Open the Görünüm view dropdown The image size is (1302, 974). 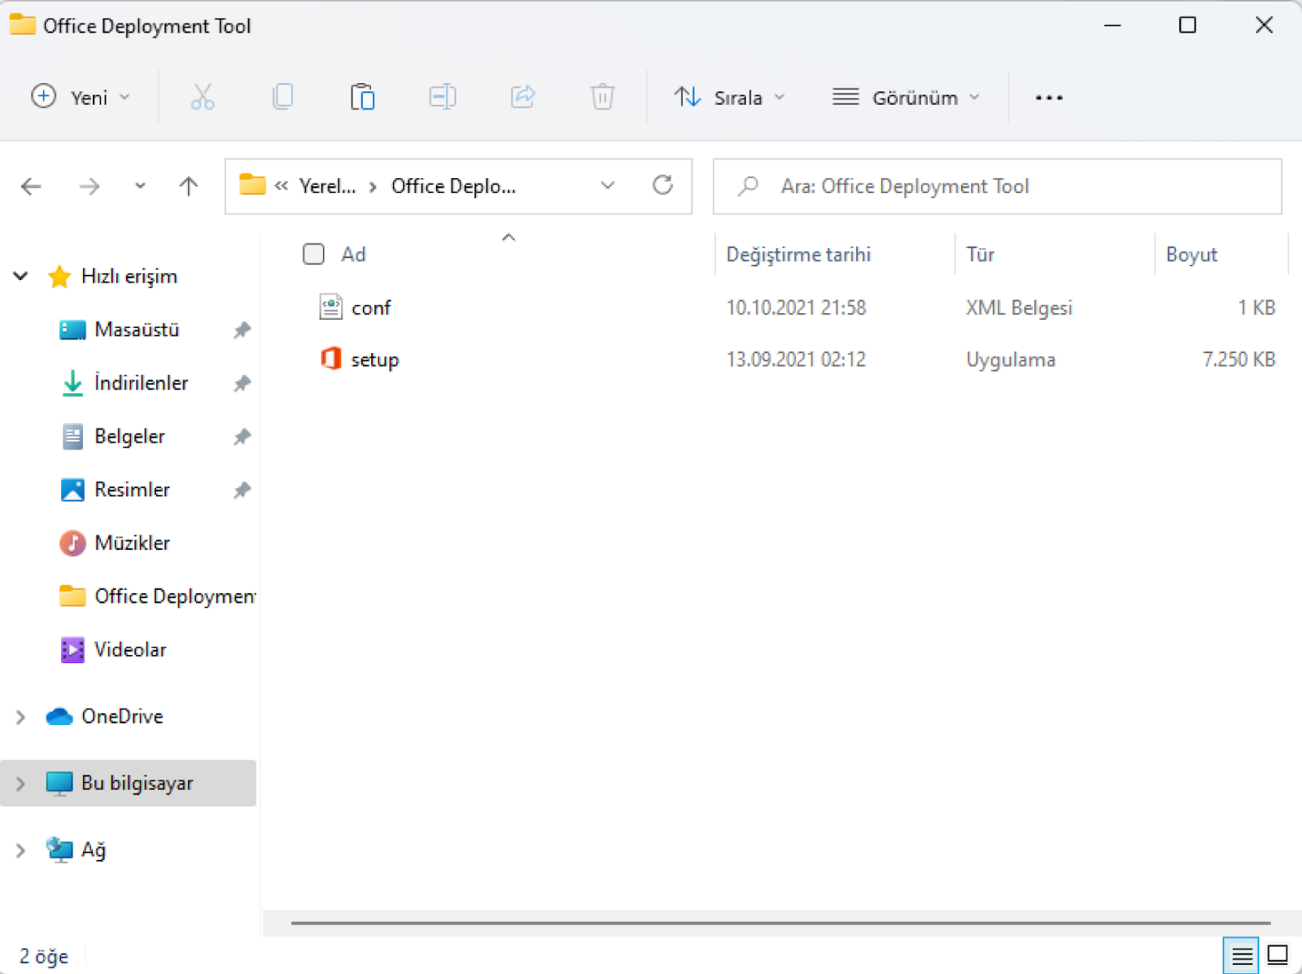tap(906, 97)
